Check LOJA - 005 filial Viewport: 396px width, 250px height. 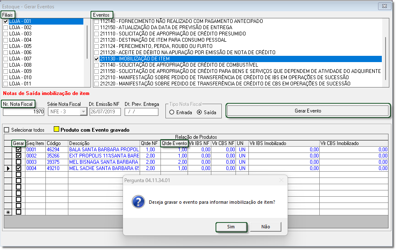point(5,47)
